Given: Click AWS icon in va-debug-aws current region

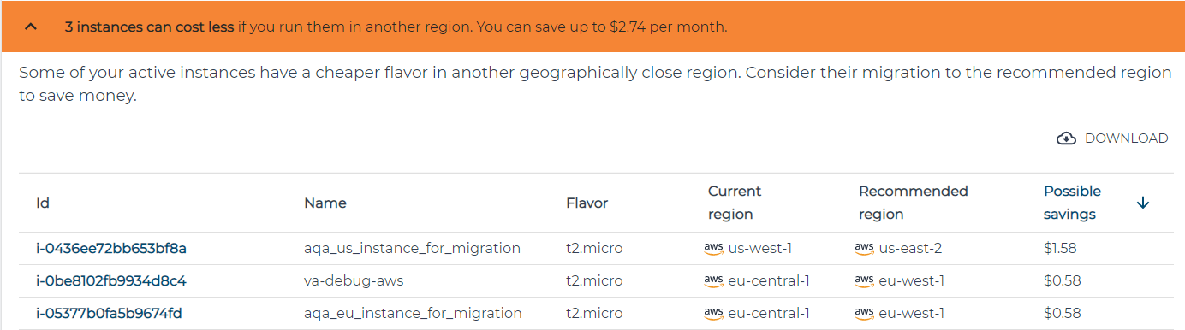Looking at the screenshot, I should (713, 280).
